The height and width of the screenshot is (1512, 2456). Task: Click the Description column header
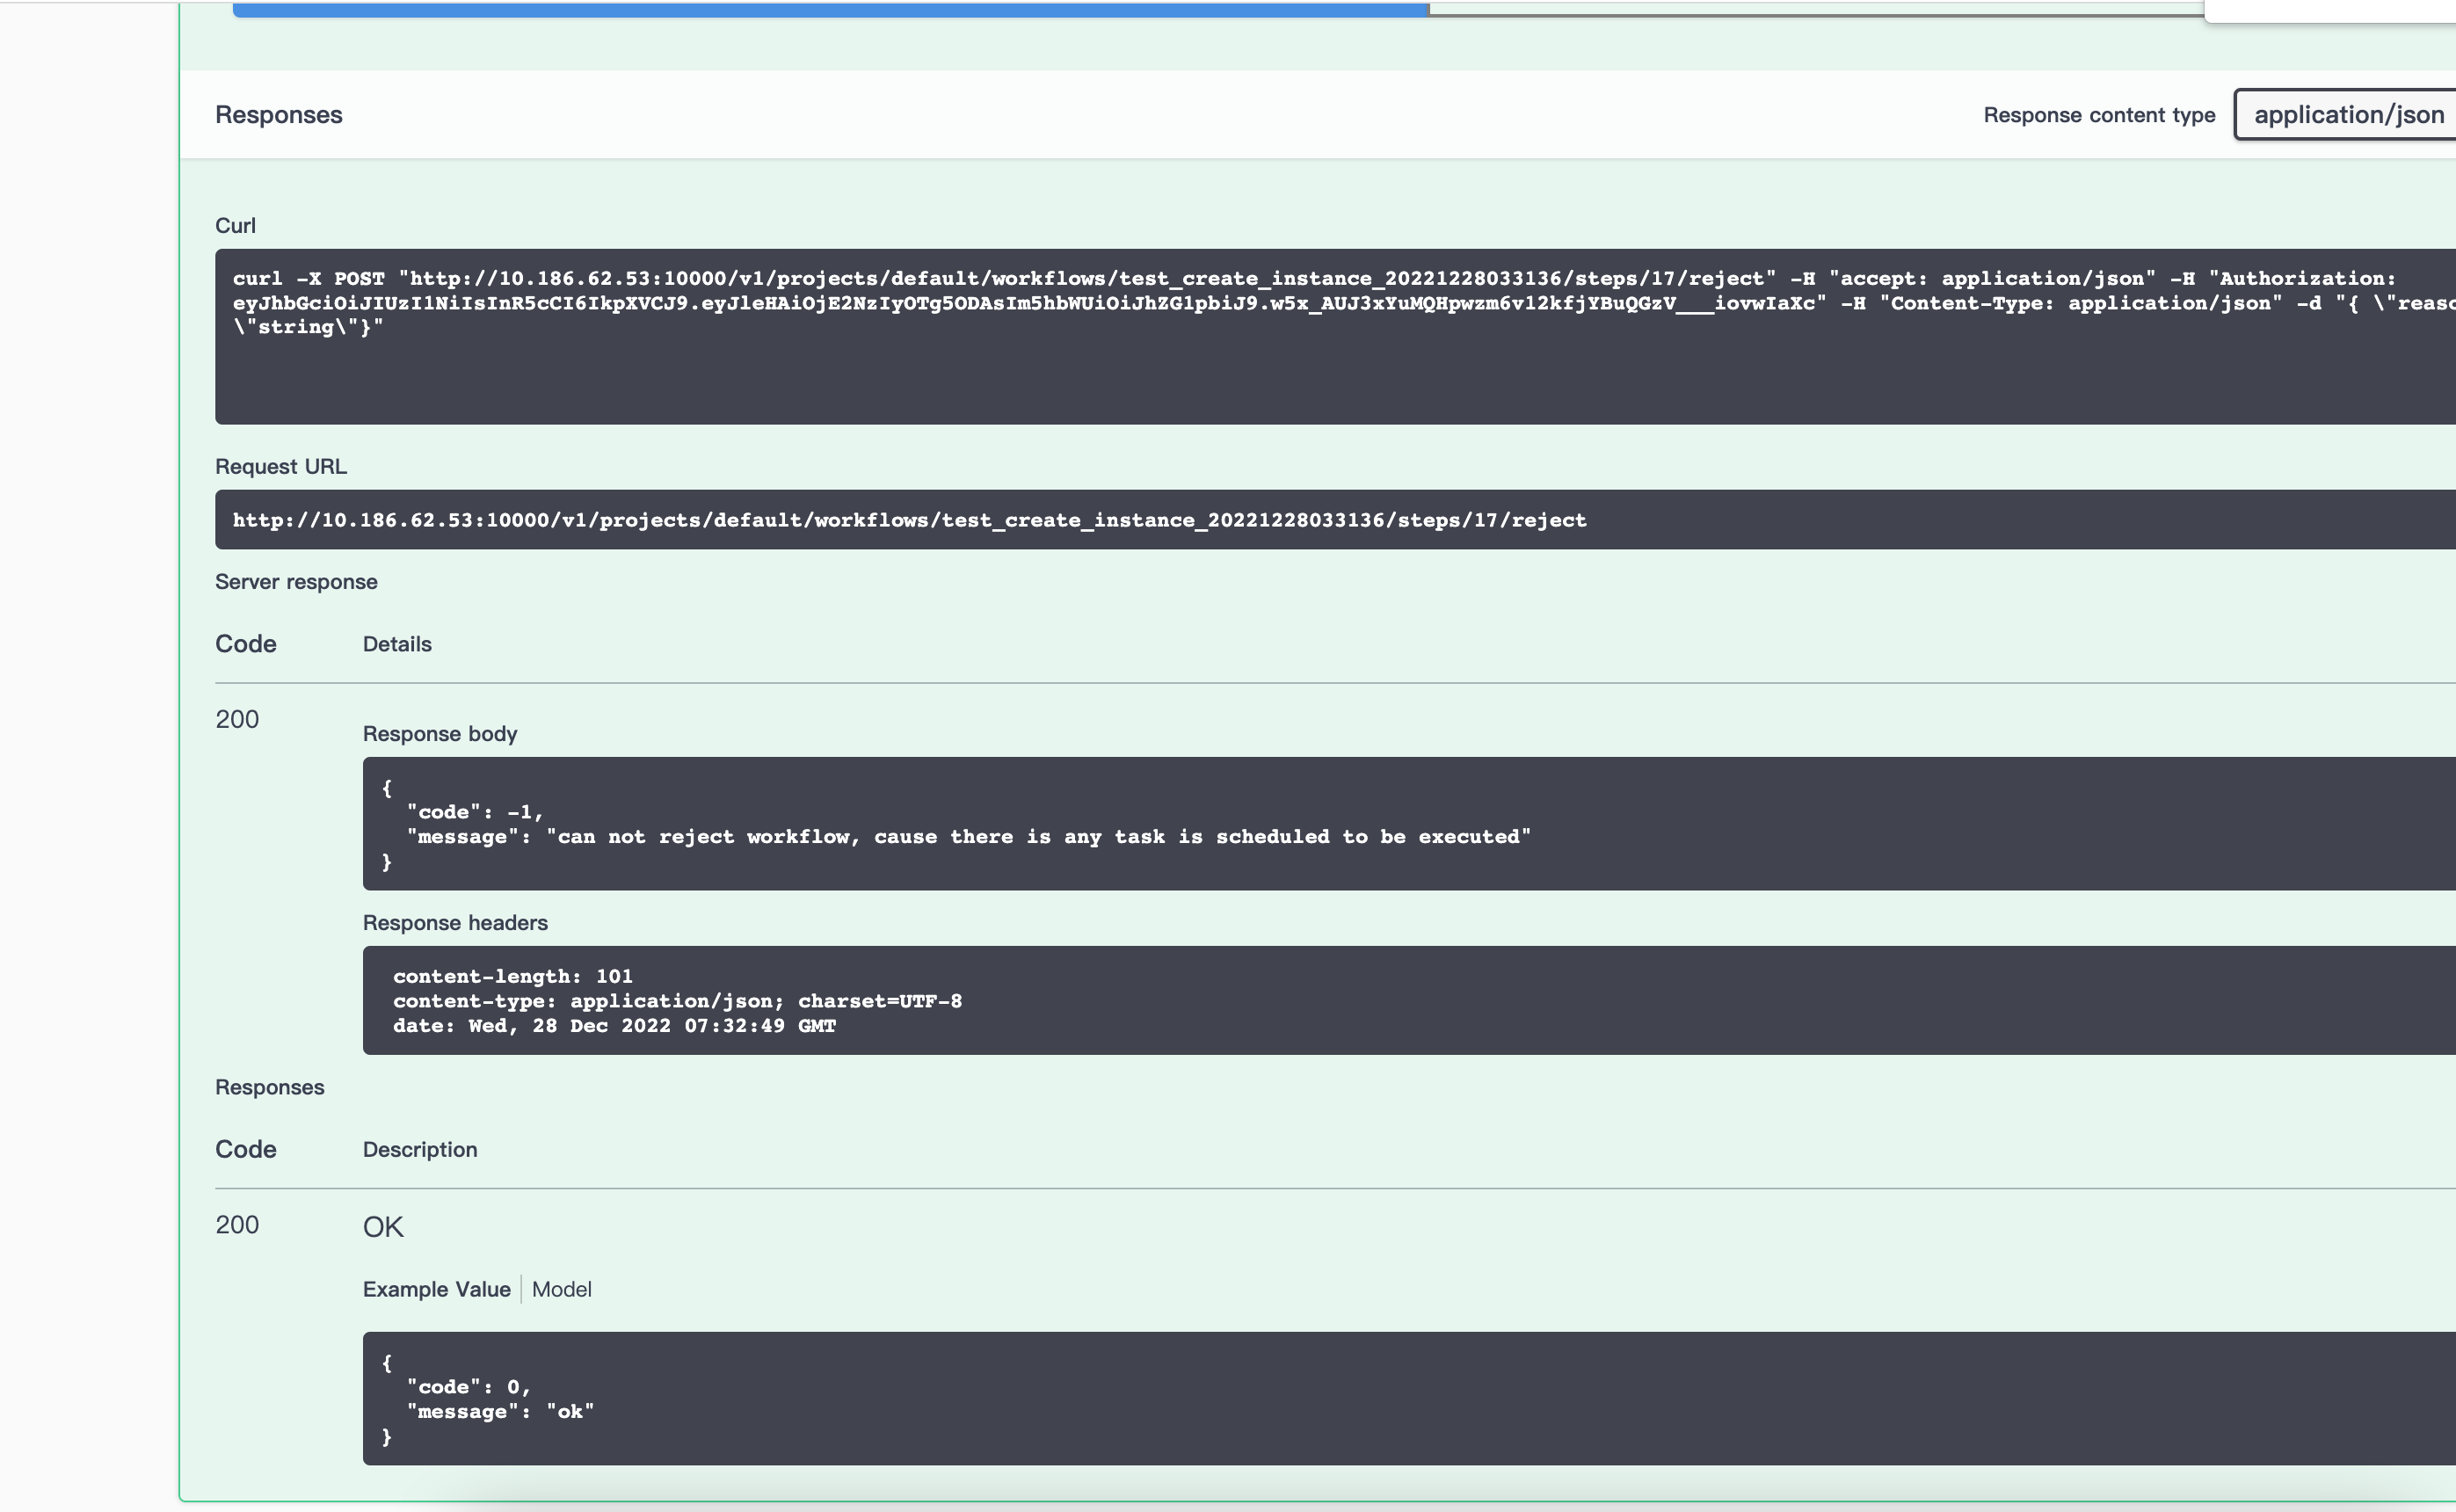419,1149
